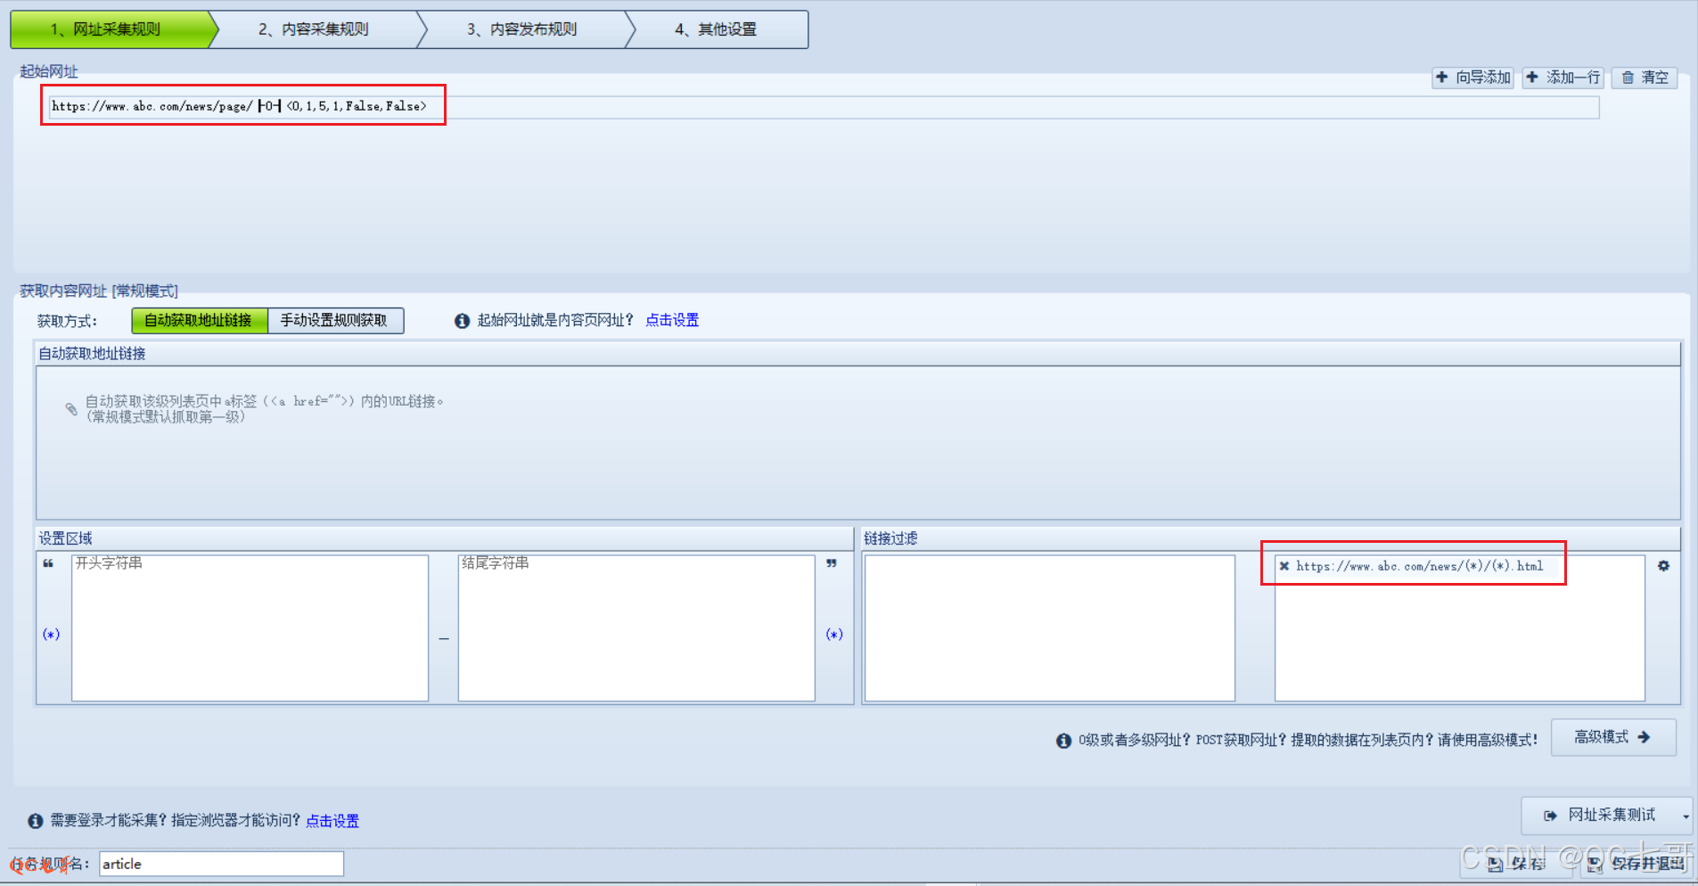
Task: Expand the 网址采集测试 dropdown arrow
Action: (x=1685, y=816)
